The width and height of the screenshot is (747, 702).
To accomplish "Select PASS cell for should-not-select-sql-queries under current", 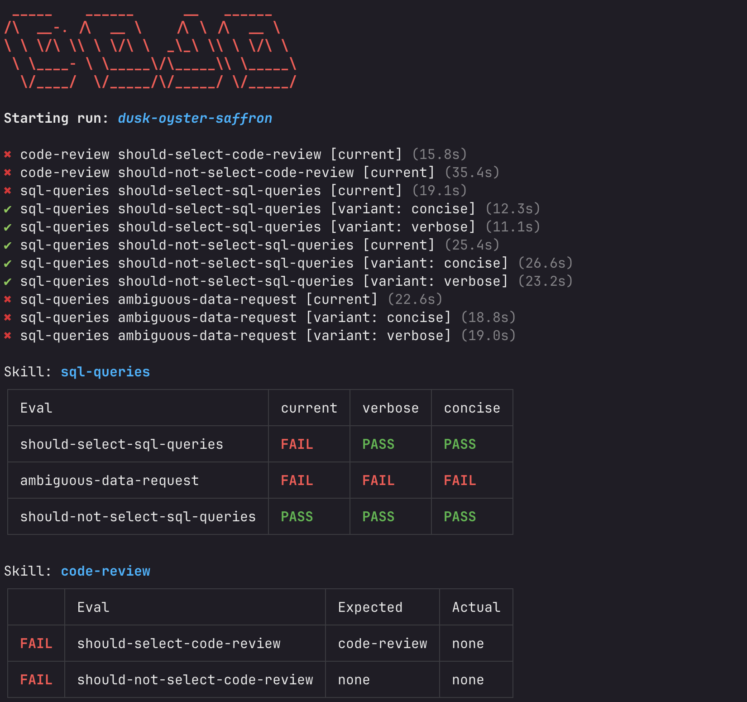I will click(x=297, y=516).
